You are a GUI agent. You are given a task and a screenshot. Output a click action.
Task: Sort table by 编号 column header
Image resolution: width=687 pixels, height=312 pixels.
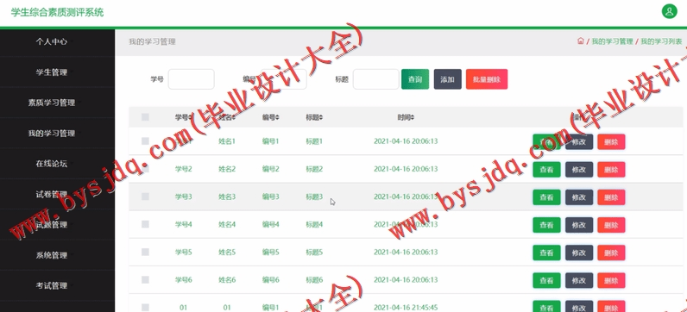click(271, 117)
